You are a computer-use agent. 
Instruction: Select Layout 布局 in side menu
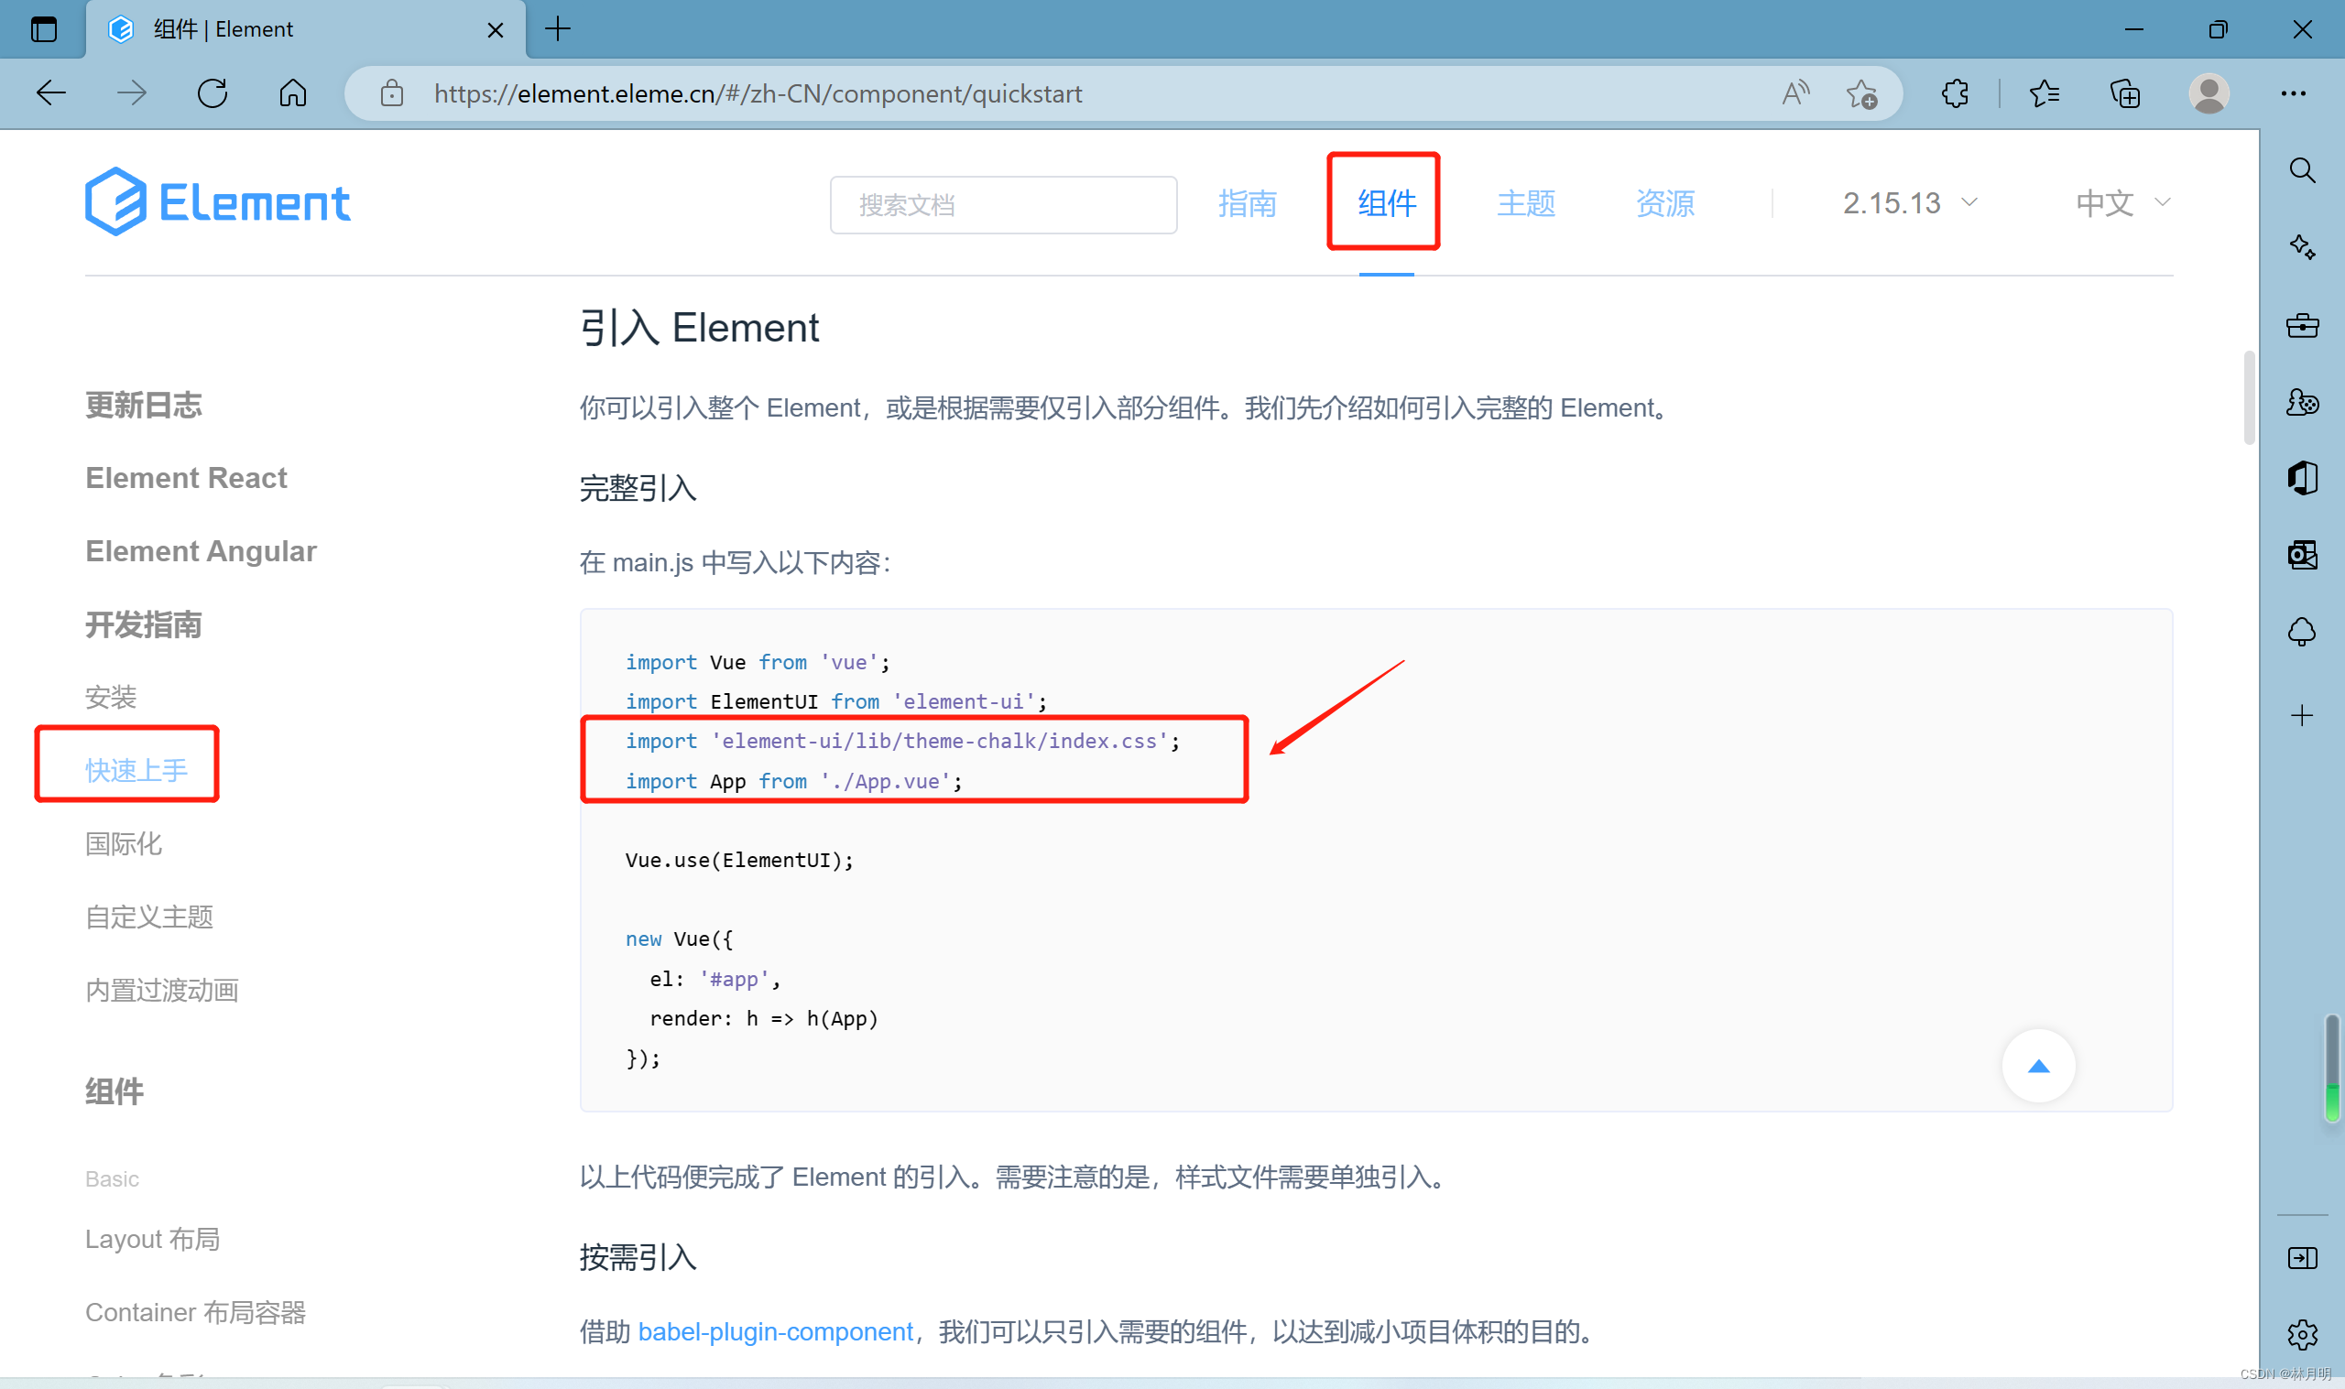click(x=153, y=1238)
